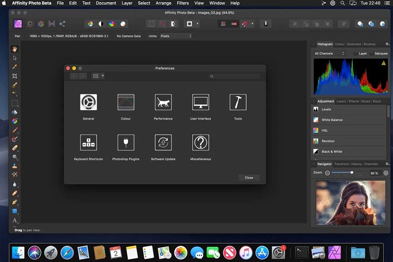Open Units Pixels dropdown
Viewport: 393px width, 262px height.
[176, 36]
